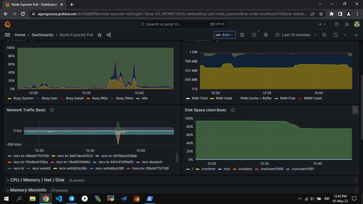The image size is (363, 204).
Task: Go to Dashboards breadcrumb
Action: (43, 35)
